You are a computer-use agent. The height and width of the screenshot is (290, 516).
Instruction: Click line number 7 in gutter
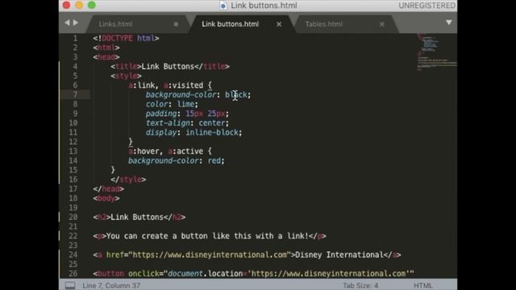pyautogui.click(x=75, y=95)
